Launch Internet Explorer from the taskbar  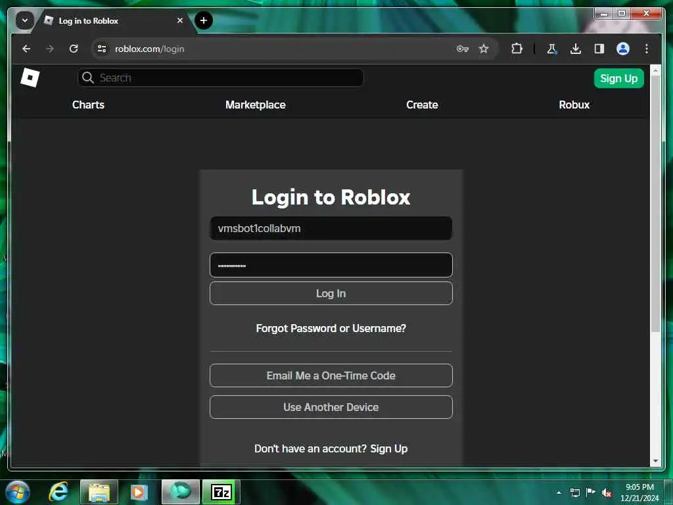58,492
